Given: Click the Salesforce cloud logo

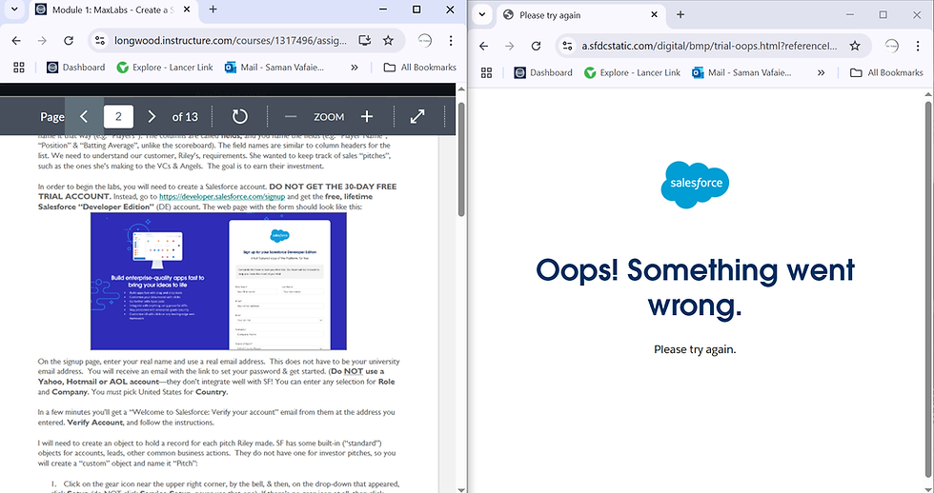Looking at the screenshot, I should pyautogui.click(x=695, y=185).
